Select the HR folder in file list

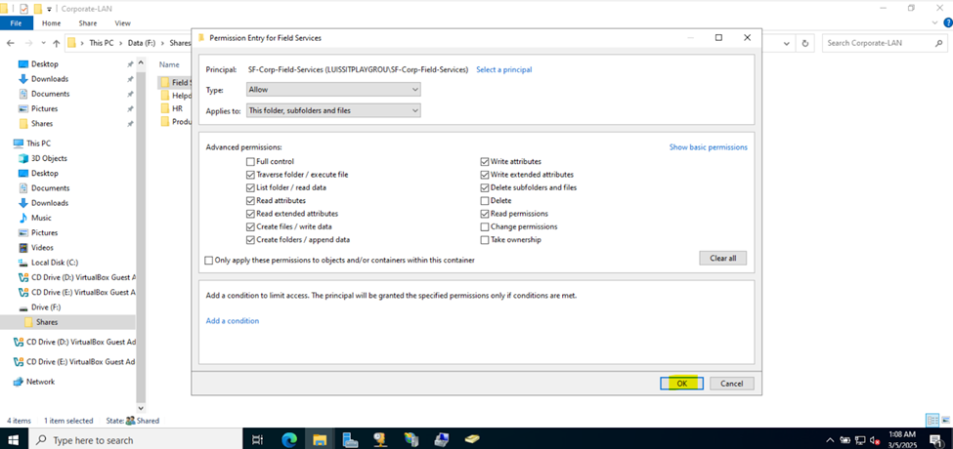[178, 108]
